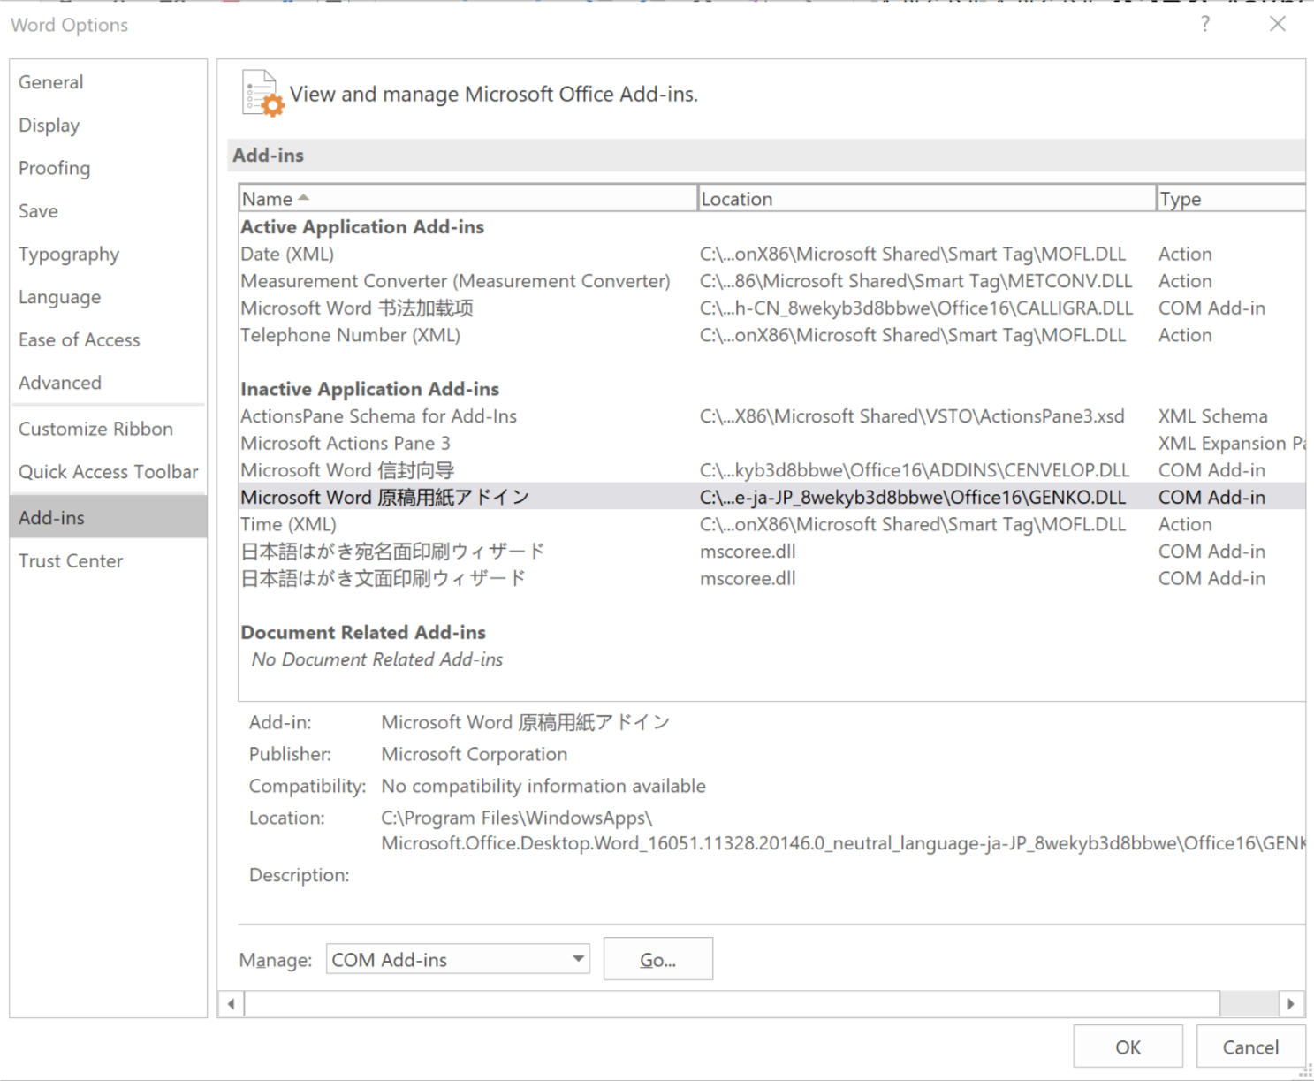Click the C:\Program Files\WindowsApps\ location path
Image resolution: width=1314 pixels, height=1081 pixels.
coord(517,818)
